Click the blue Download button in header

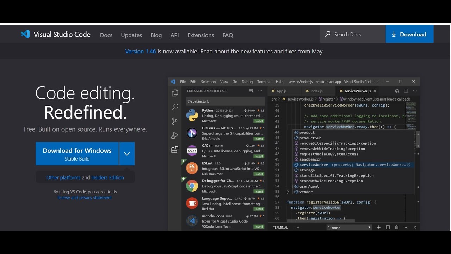point(410,34)
